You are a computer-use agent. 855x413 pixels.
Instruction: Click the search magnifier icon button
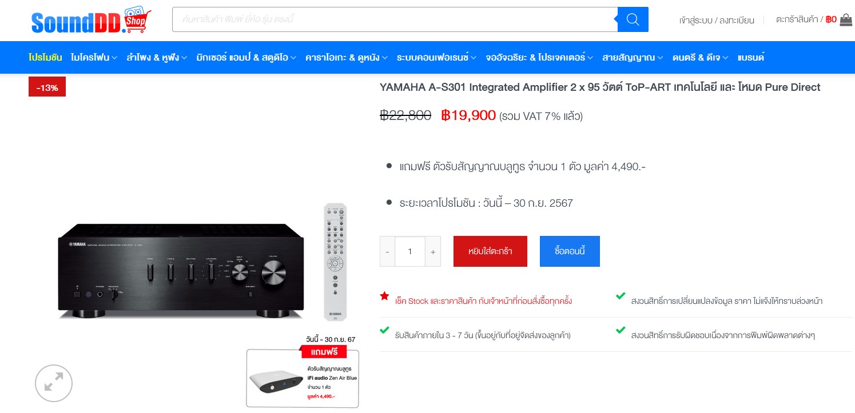tap(633, 19)
